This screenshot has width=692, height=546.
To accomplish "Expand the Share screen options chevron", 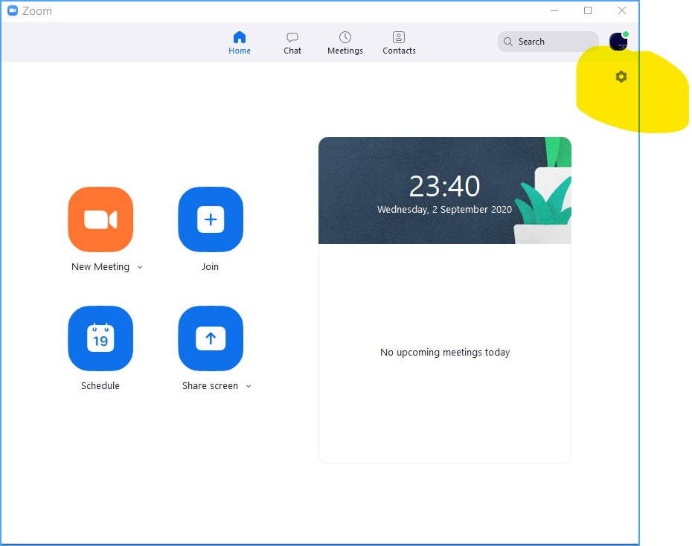I will (x=249, y=387).
